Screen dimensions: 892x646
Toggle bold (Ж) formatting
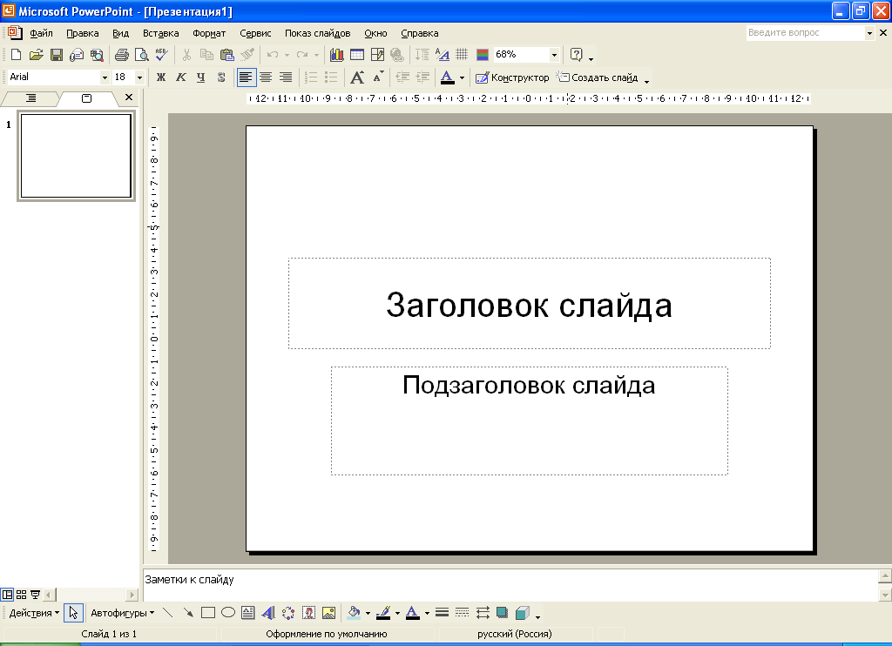(x=160, y=77)
